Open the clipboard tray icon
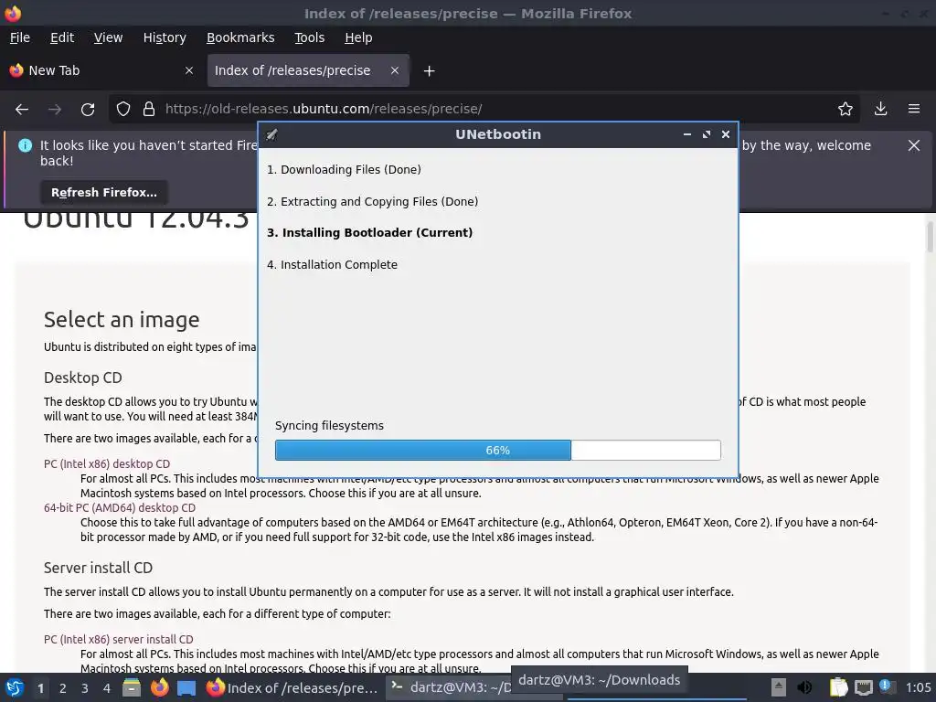936x702 pixels. [839, 687]
